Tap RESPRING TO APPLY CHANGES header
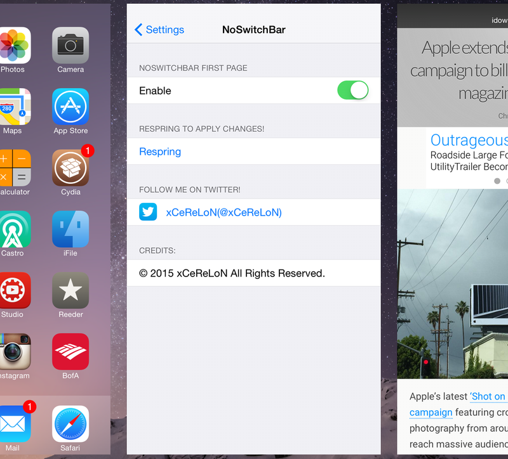This screenshot has height=459, width=508. (x=201, y=129)
